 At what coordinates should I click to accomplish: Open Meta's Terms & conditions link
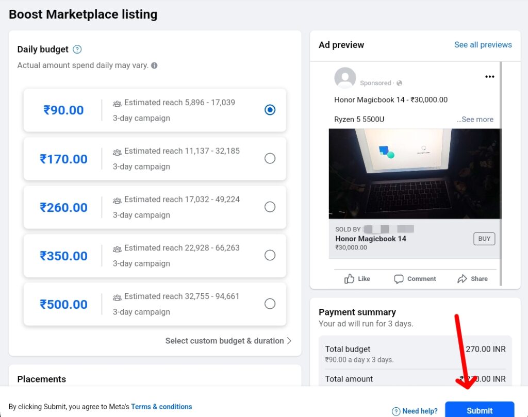click(x=161, y=407)
